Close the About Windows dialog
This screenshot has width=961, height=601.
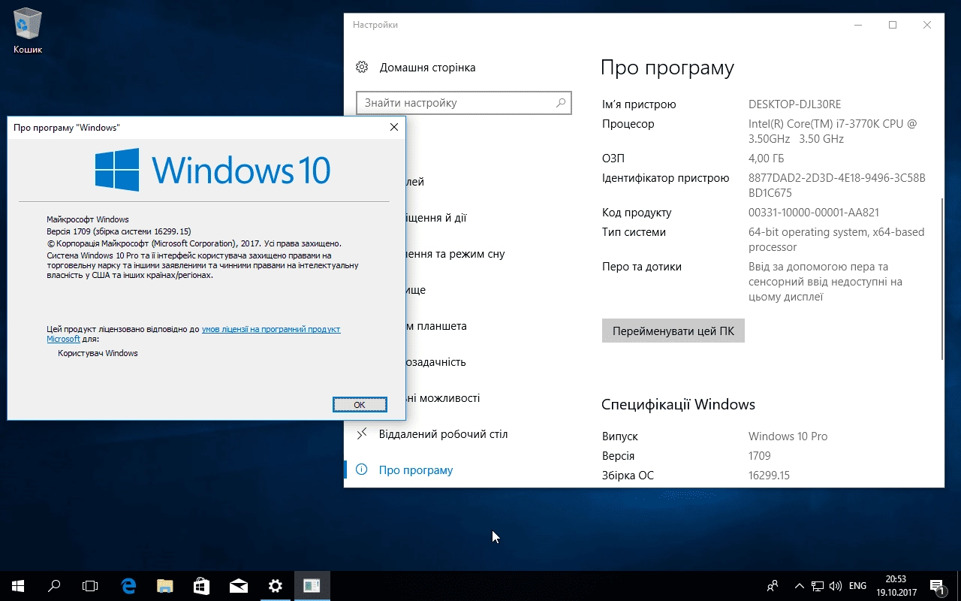pyautogui.click(x=394, y=128)
